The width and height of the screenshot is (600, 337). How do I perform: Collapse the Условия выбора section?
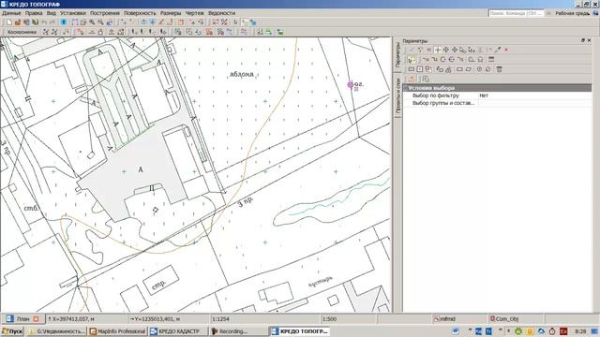tap(406, 88)
